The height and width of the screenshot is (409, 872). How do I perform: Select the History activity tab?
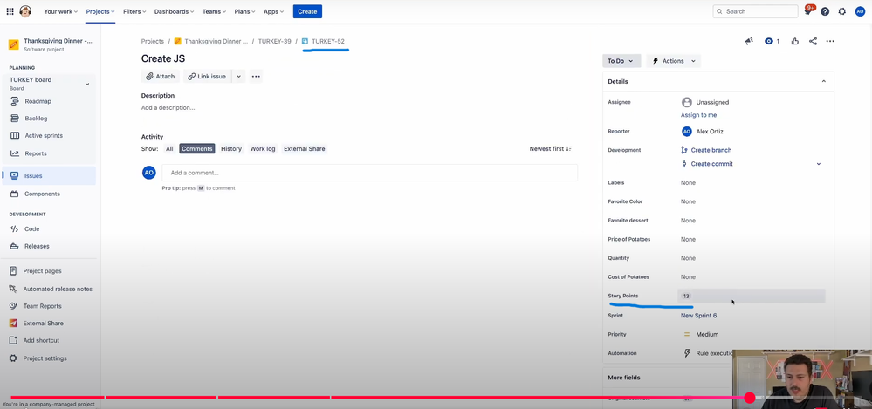231,149
